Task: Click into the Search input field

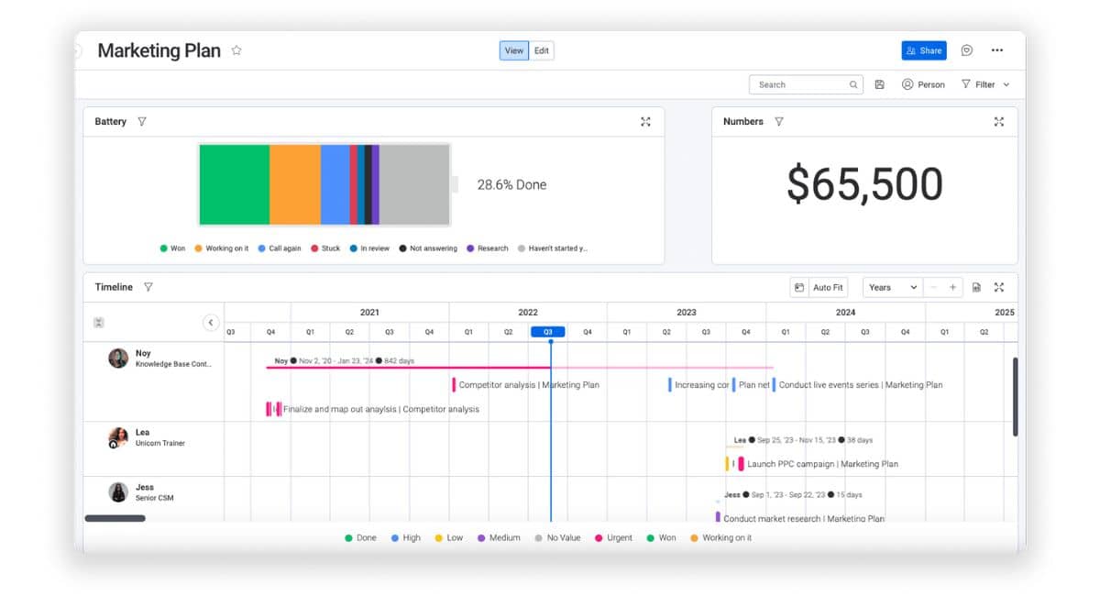Action: point(797,84)
